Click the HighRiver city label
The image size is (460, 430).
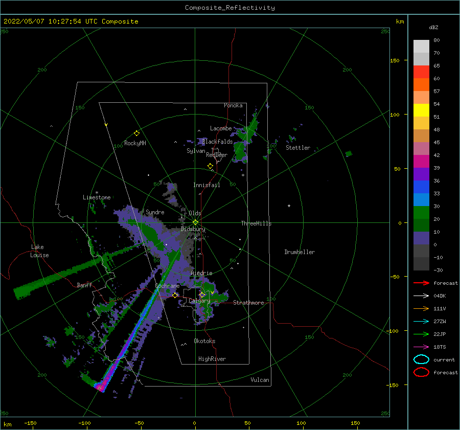pos(212,359)
